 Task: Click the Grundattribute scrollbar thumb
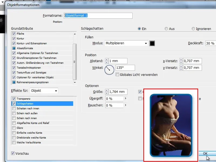pyautogui.click(x=75, y=62)
